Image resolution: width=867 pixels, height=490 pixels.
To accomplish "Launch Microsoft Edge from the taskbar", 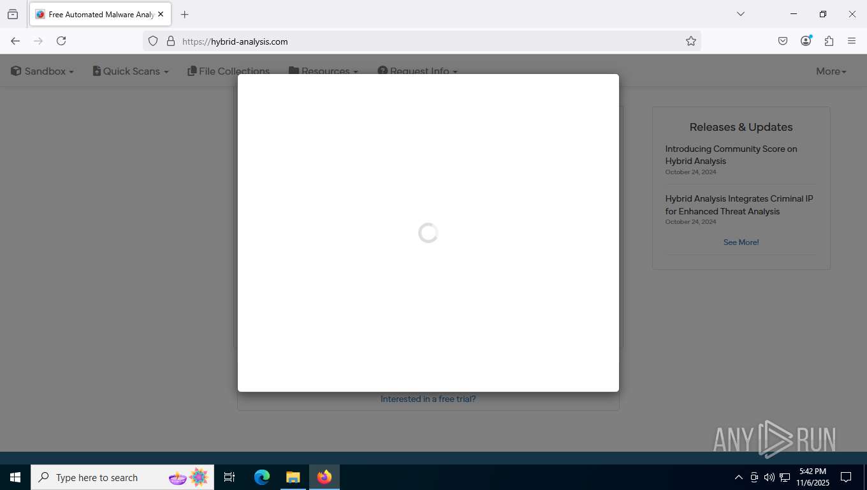I will 262,477.
